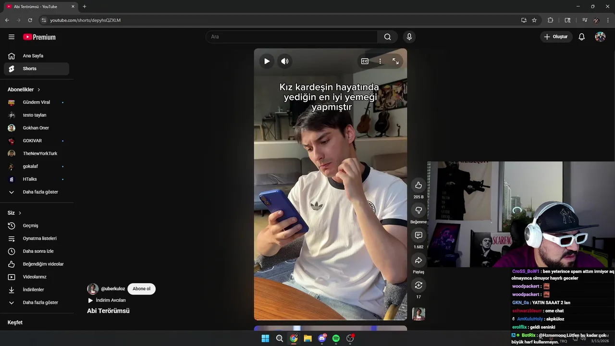Mute the Shorts video volume
Screen dimensions: 615x346
click(285, 61)
